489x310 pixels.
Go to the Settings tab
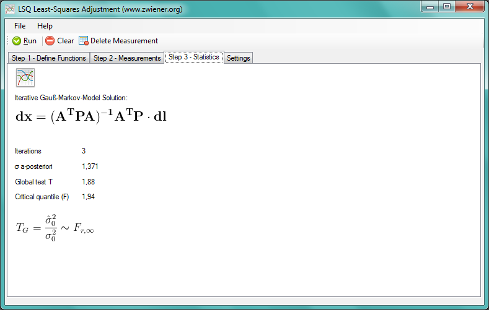(x=239, y=58)
